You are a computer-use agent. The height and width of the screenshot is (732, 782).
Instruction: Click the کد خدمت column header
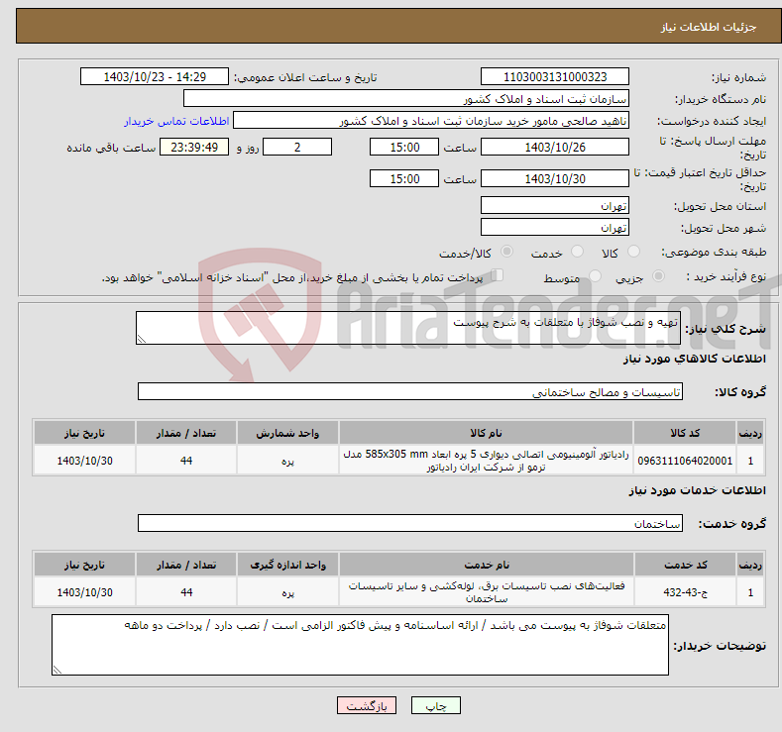tap(685, 565)
